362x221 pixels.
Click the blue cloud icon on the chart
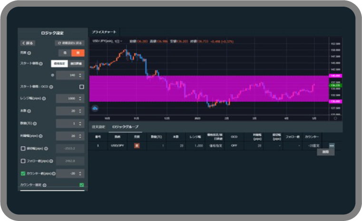click(95, 108)
